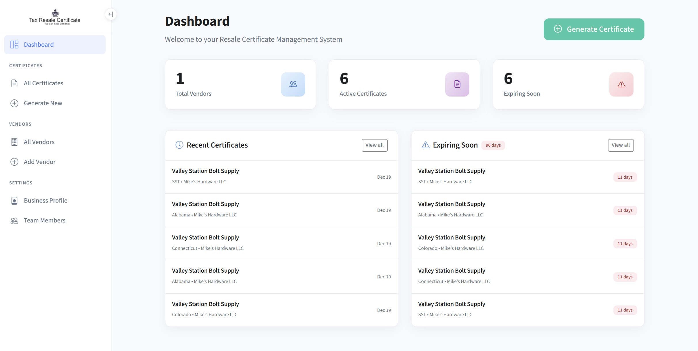Viewport: 698px width, 351px height.
Task: Click the Total Vendors people icon
Action: 293,84
